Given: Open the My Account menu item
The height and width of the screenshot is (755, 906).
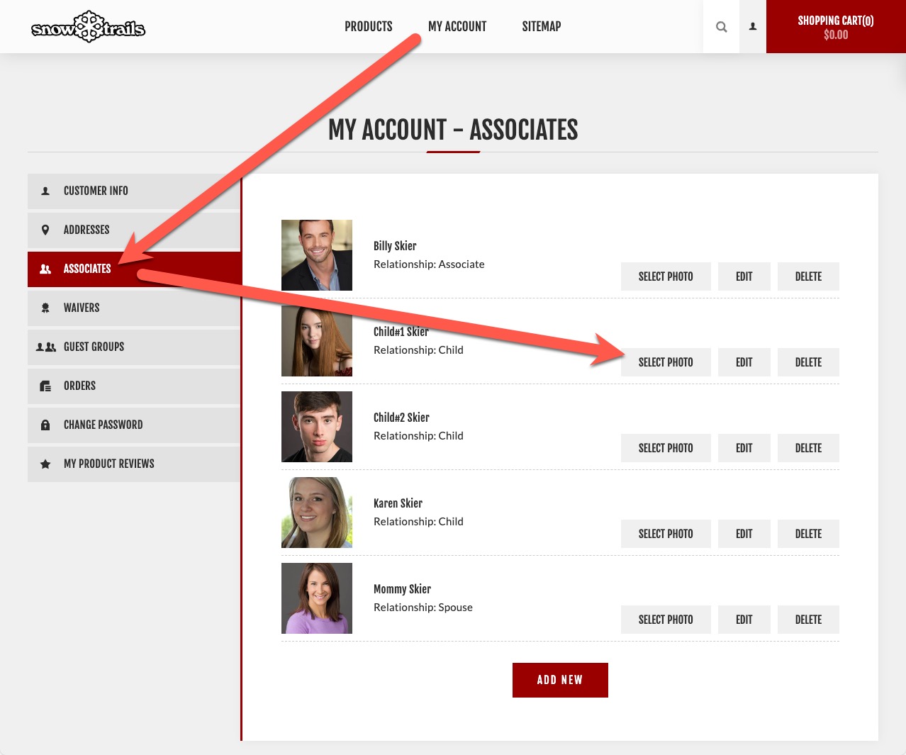Looking at the screenshot, I should coord(457,27).
